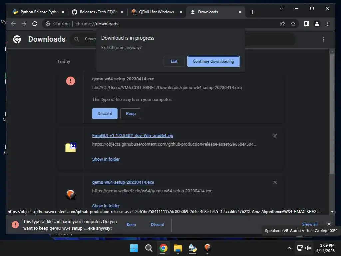The image size is (341, 256).
Task: Discard the flagged qemu-w64-setup download in list
Action: coord(105,114)
